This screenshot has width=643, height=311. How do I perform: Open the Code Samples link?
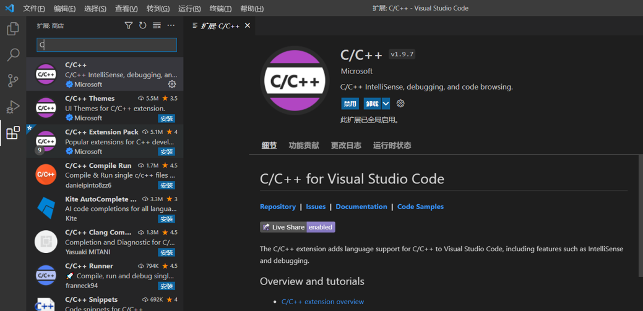(420, 207)
